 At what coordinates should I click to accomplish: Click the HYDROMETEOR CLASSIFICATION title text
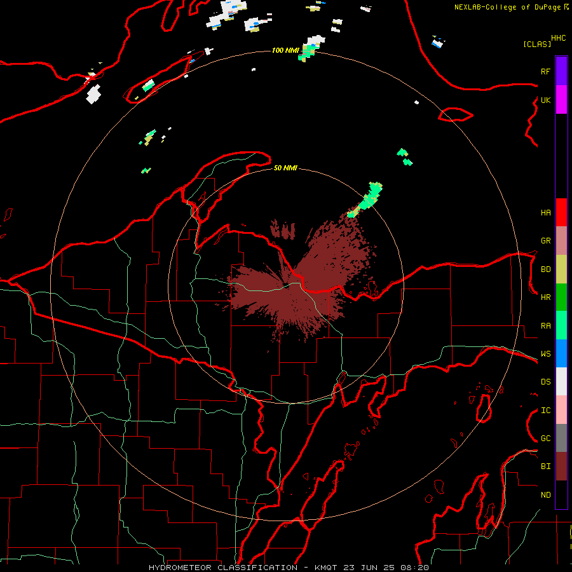tap(223, 568)
